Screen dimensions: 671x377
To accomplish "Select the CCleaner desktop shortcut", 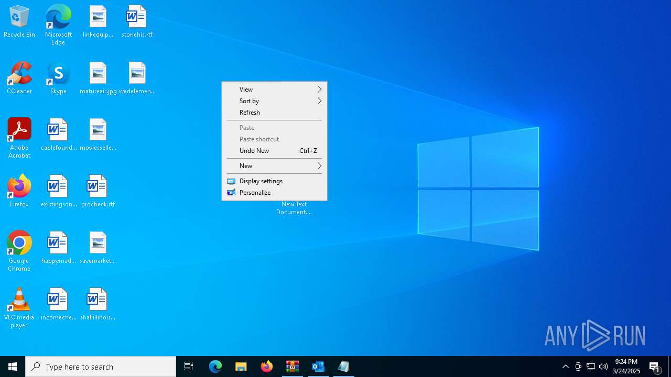I will click(19, 79).
